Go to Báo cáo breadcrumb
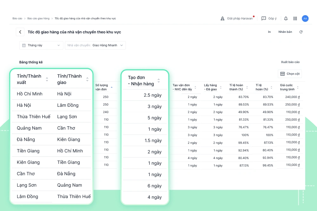The image size is (317, 211). (17, 18)
